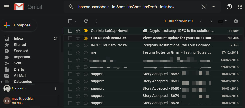Viewport: 245px width, 108px height.
Task: Select the CoinMarketCap email checkbox
Action: point(70,31)
